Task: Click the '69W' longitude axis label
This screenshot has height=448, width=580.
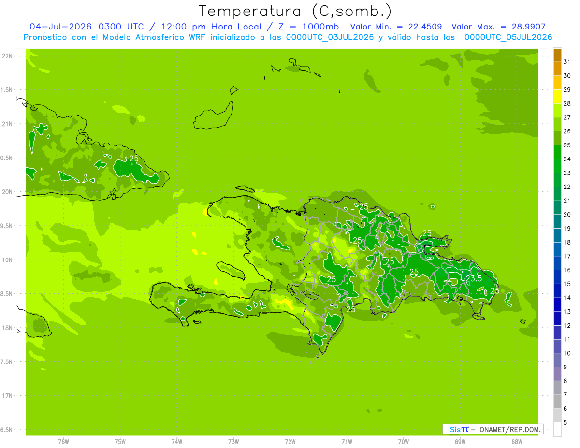Action: pos(460,442)
